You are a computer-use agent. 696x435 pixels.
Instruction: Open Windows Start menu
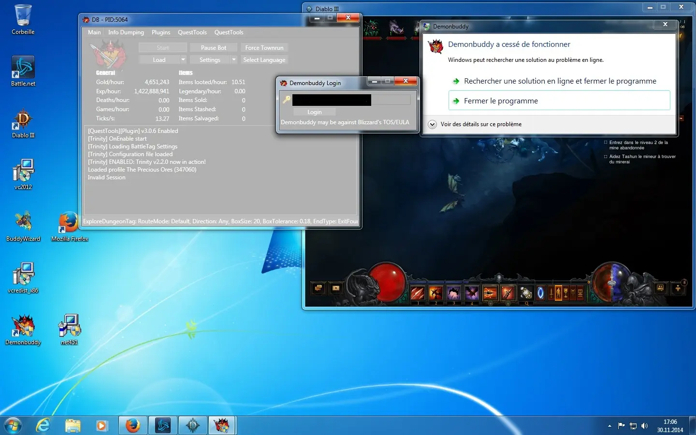click(13, 425)
